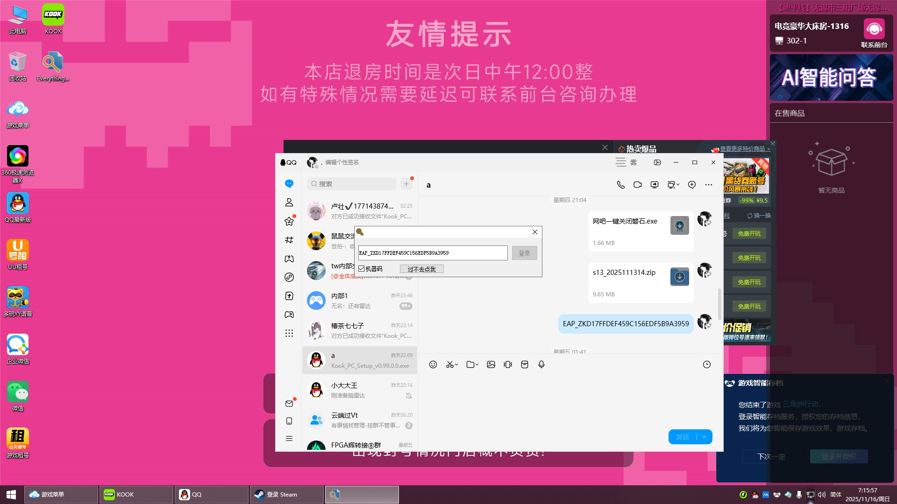Open the send button options arrow
This screenshot has width=897, height=504.
click(x=704, y=437)
